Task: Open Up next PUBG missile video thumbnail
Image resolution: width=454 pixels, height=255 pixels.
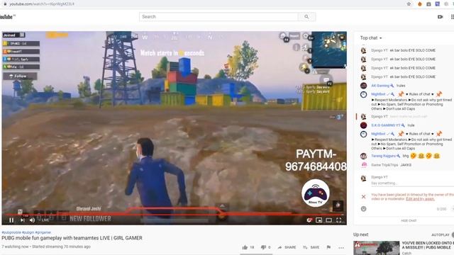Action: pos(377,248)
